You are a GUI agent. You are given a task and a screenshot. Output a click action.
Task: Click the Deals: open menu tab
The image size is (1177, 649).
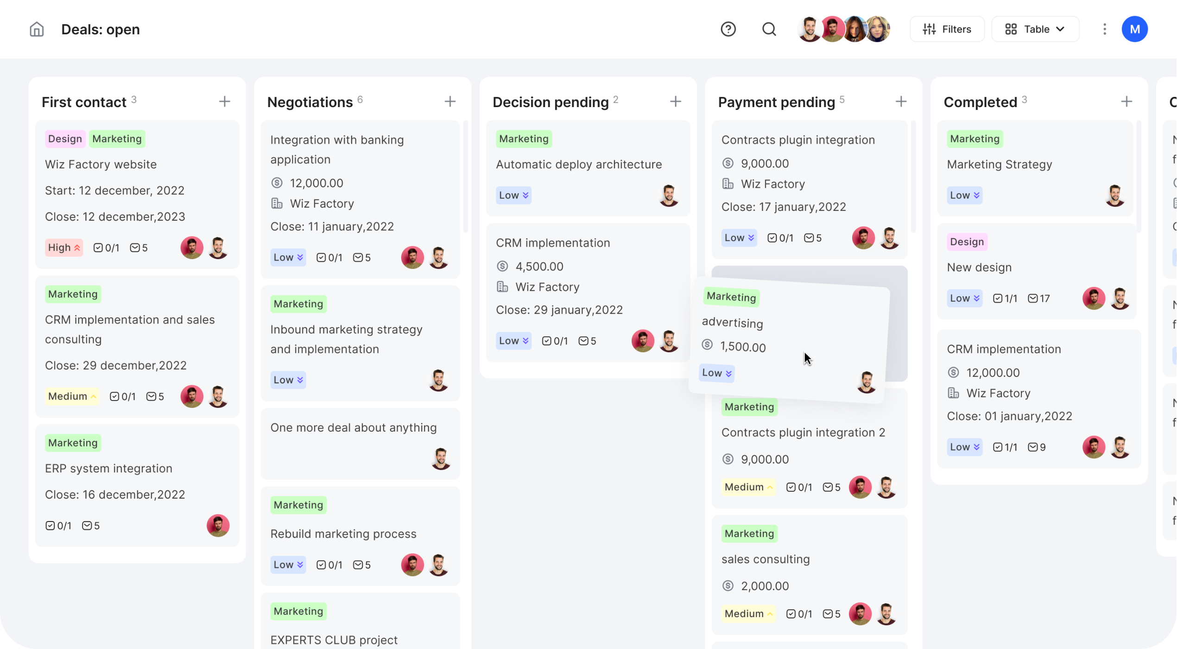[101, 30]
